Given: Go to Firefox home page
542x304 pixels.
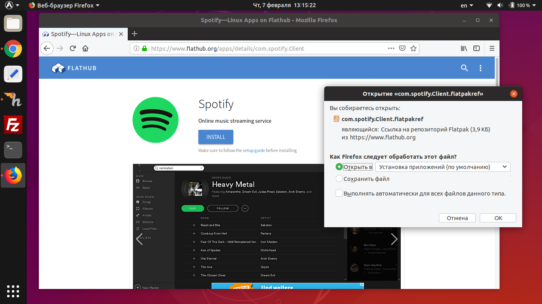Looking at the screenshot, I should [85, 48].
